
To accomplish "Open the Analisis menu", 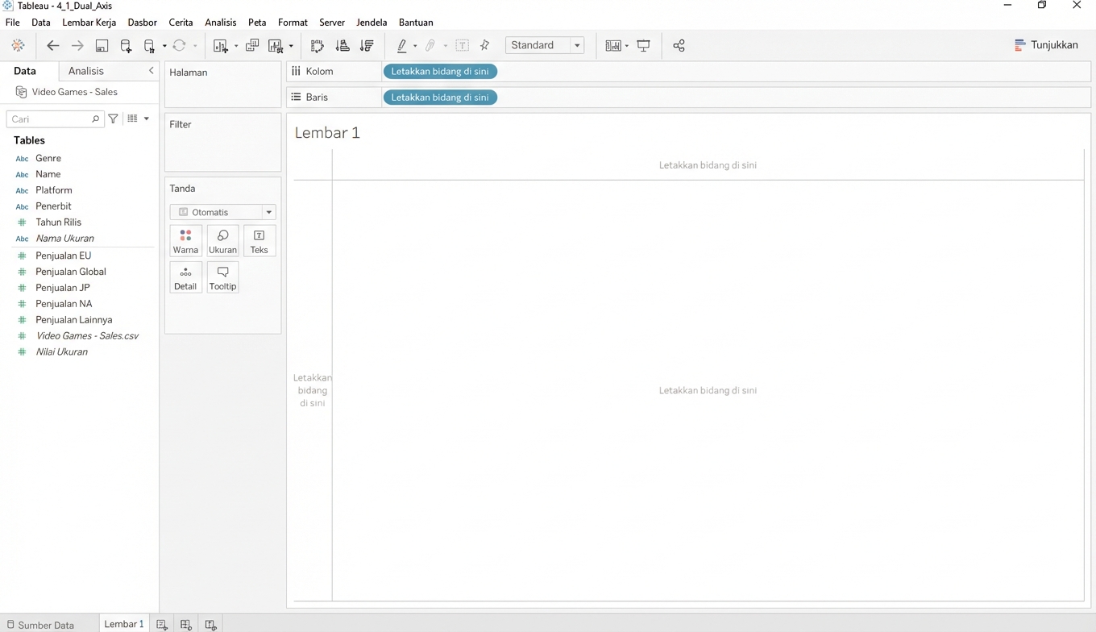I will (220, 22).
